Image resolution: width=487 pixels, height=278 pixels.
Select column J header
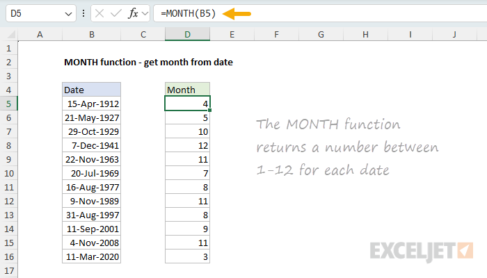(454, 34)
